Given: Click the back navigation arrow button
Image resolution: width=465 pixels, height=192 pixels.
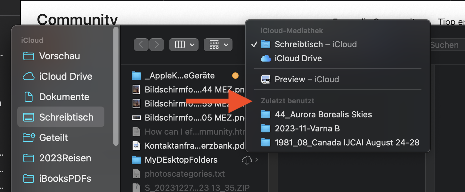Looking at the screenshot, I should point(141,45).
